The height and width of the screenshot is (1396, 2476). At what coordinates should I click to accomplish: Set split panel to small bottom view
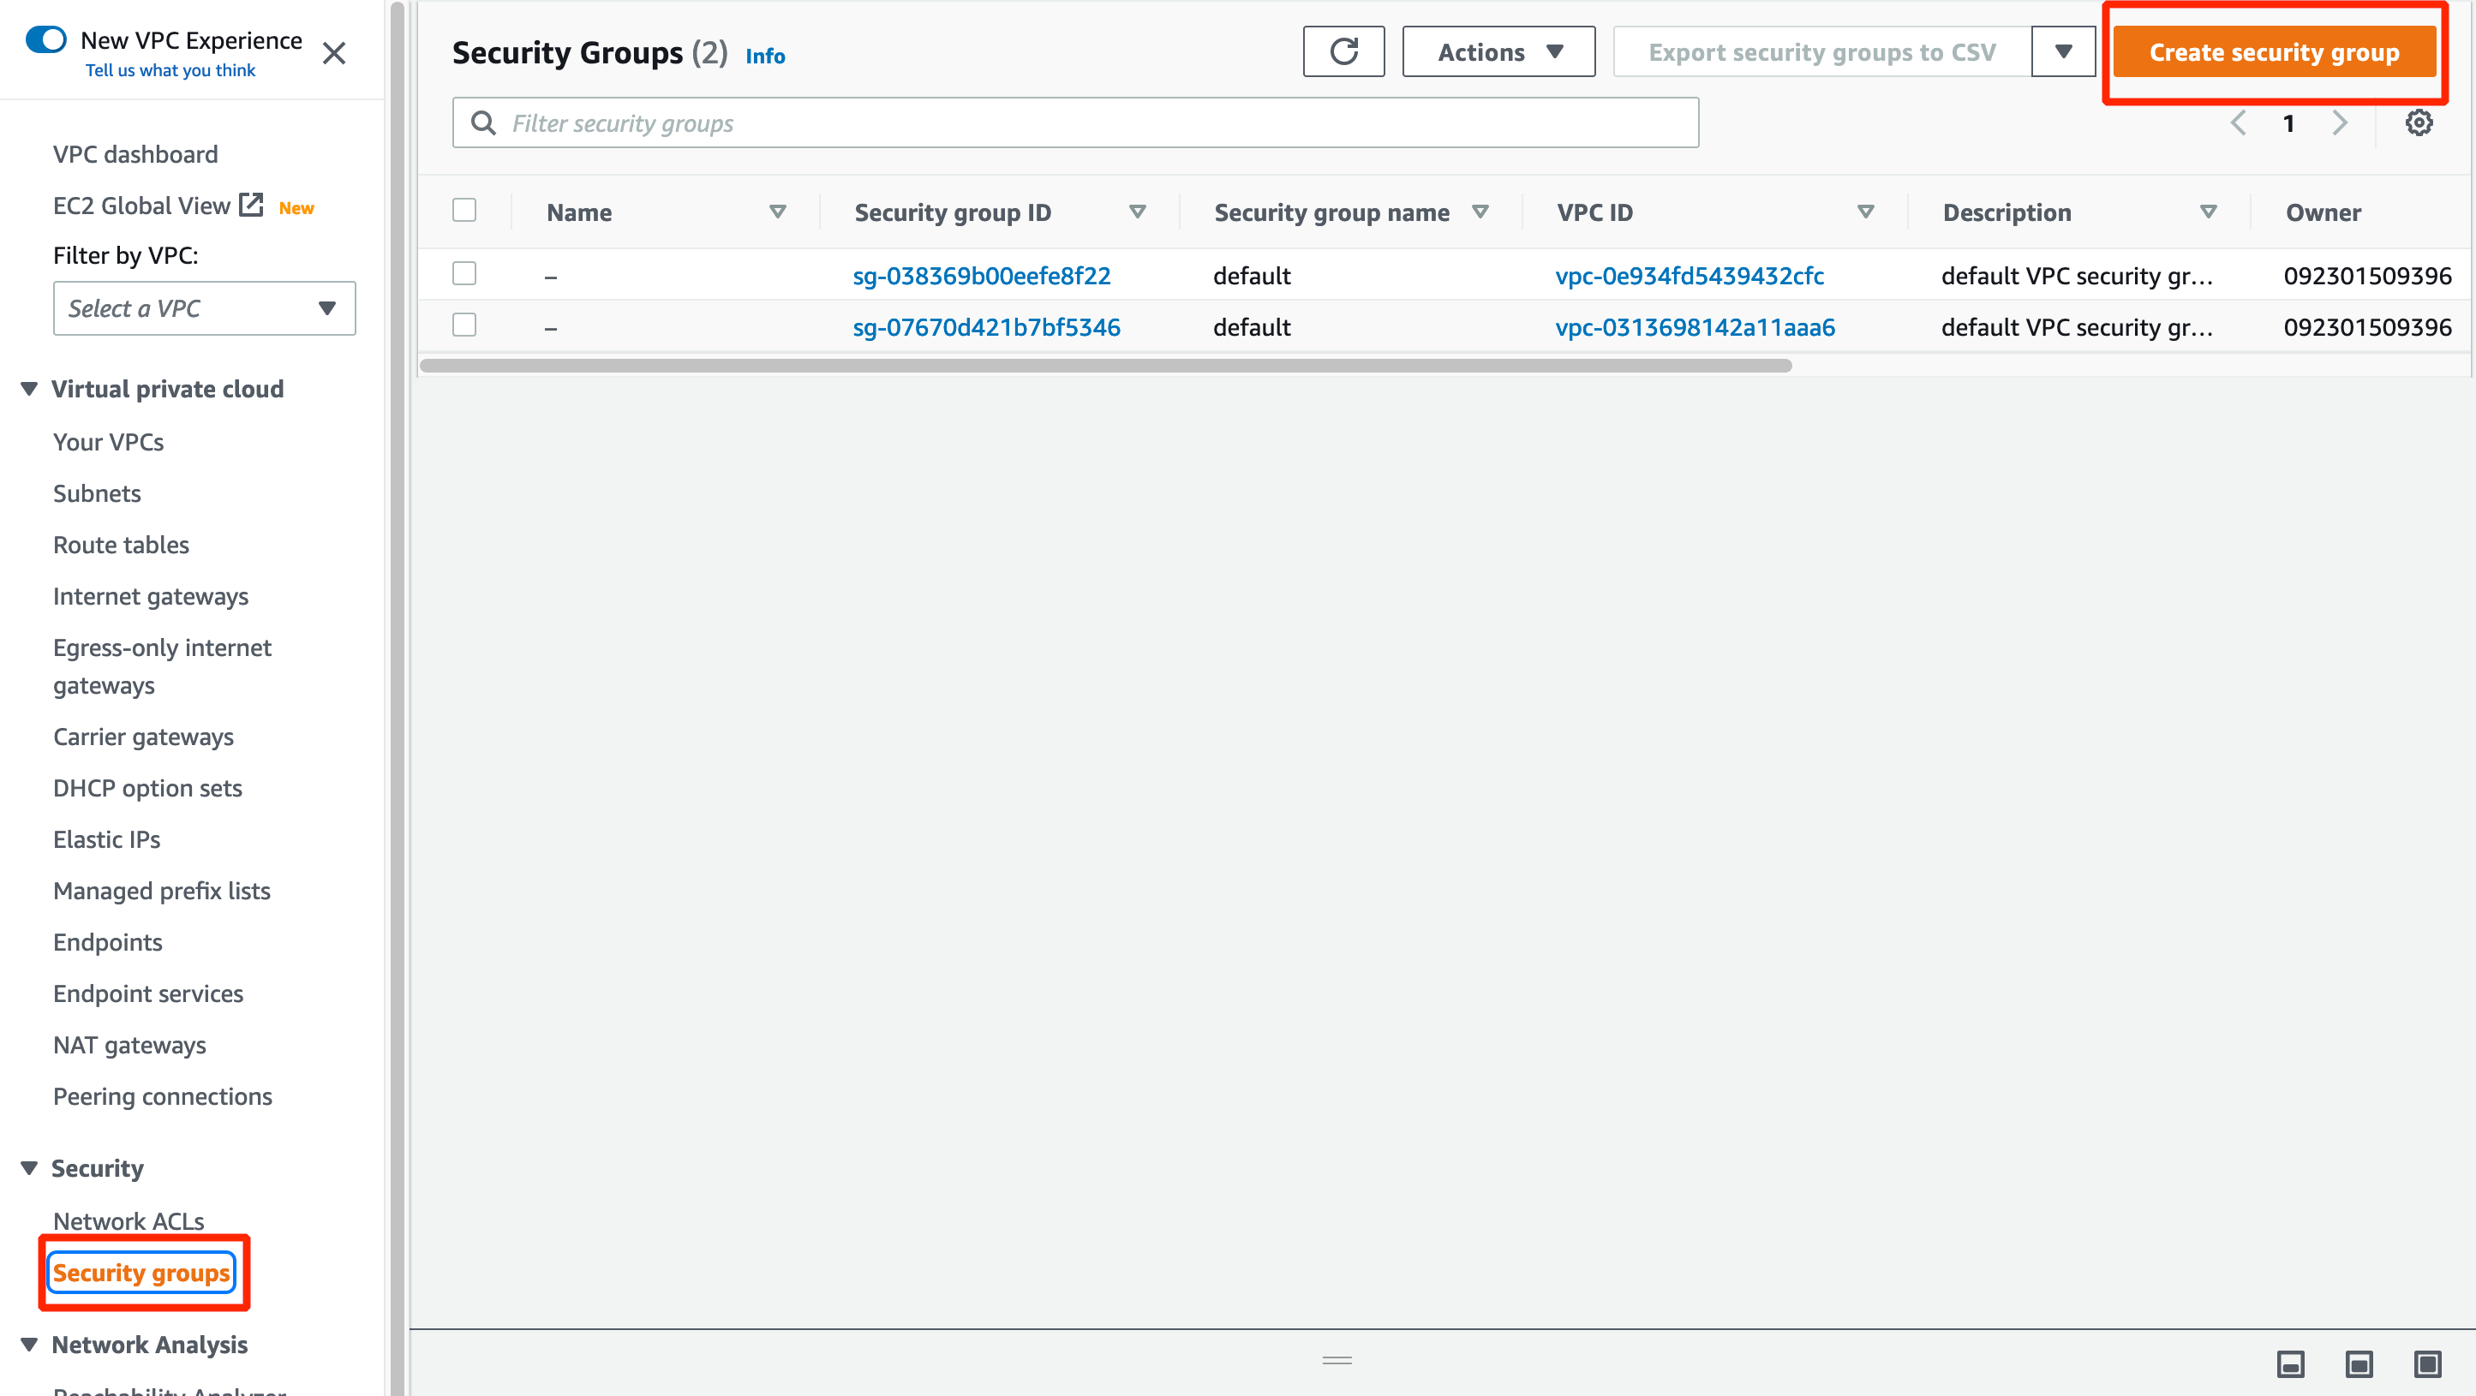tap(2290, 1363)
